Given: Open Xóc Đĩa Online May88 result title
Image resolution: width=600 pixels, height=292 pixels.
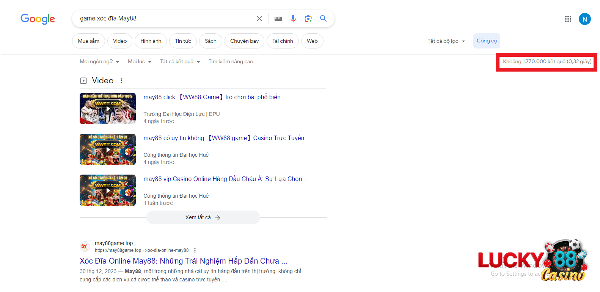Looking at the screenshot, I should 184,261.
